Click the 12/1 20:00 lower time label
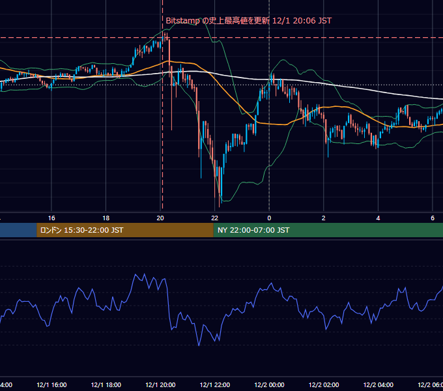 pyautogui.click(x=160, y=384)
